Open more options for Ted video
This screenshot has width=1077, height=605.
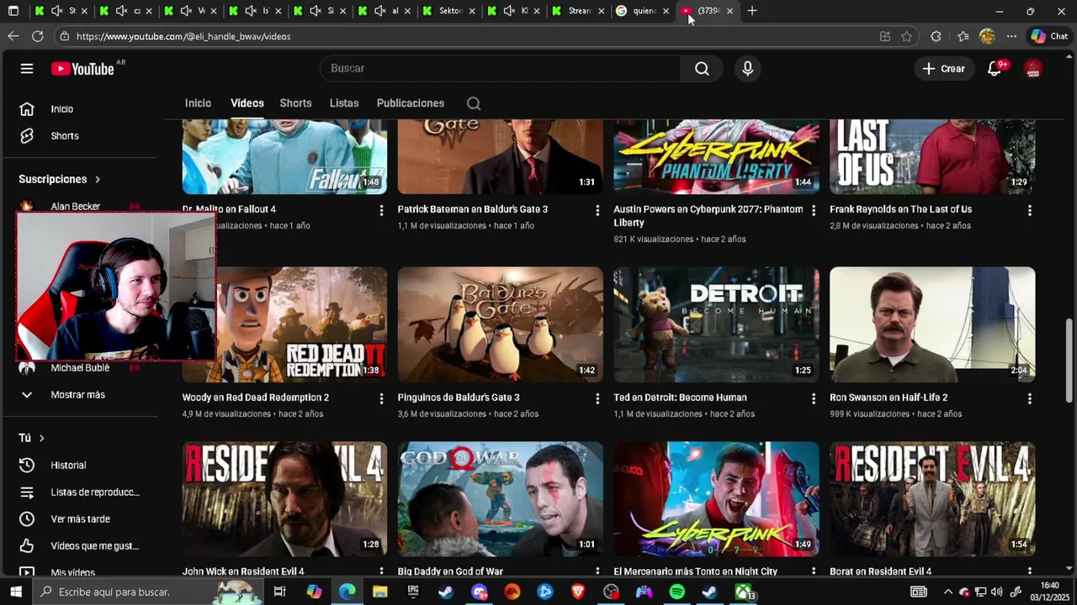[x=814, y=398]
